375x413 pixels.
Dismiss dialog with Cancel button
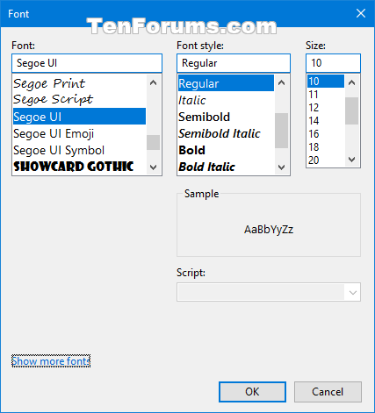click(x=328, y=392)
